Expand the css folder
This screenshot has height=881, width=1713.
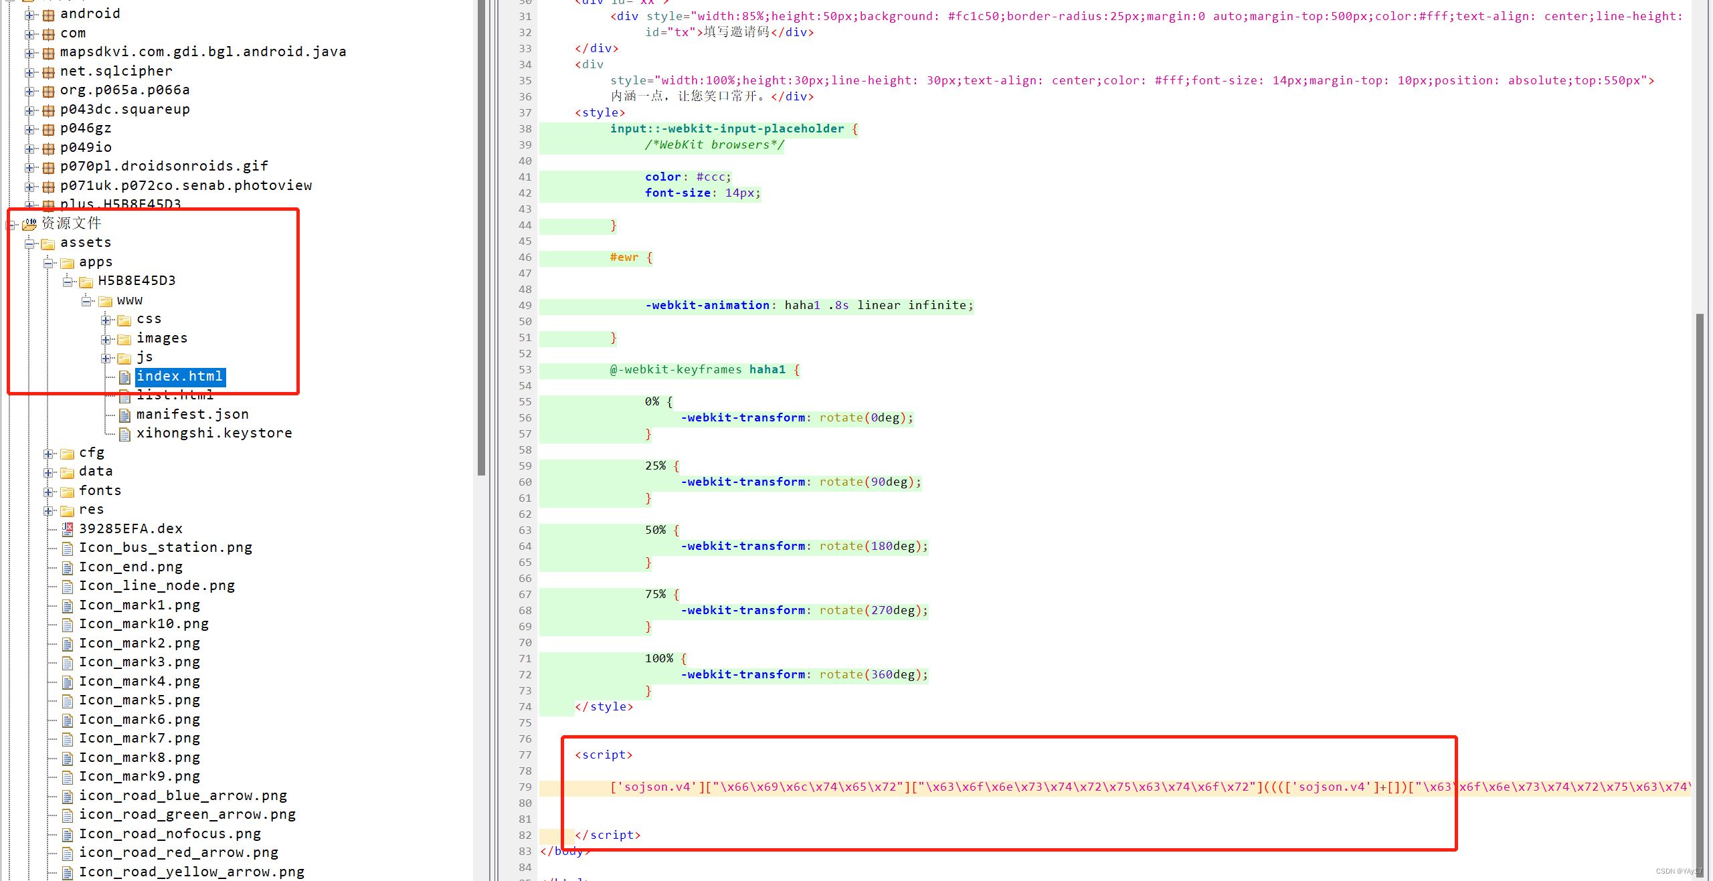coord(106,320)
